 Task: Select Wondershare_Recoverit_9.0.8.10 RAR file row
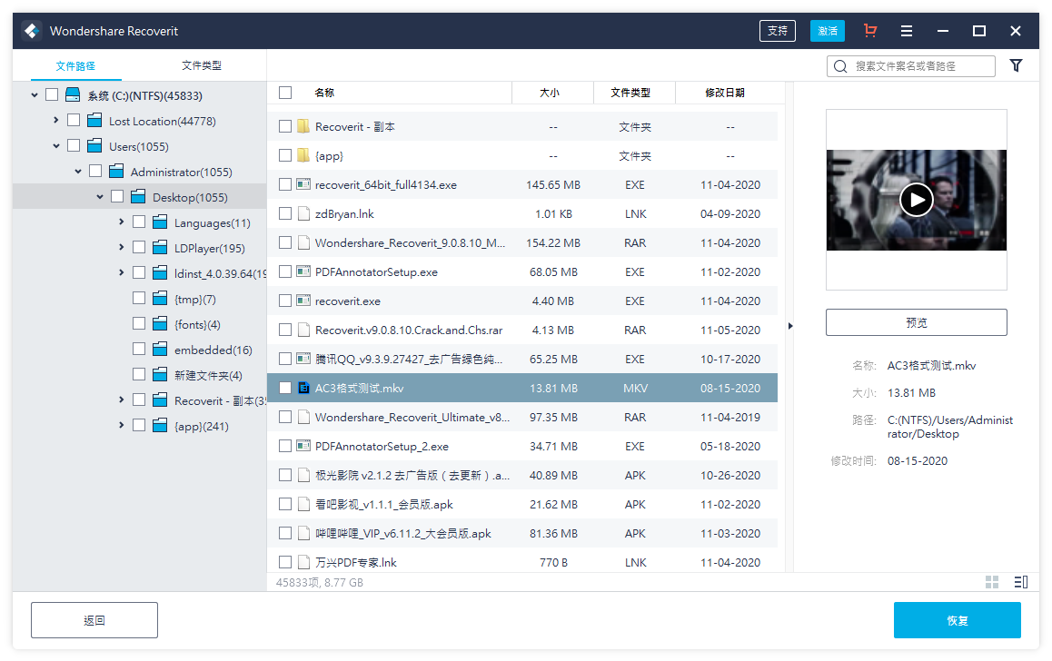[x=522, y=242]
